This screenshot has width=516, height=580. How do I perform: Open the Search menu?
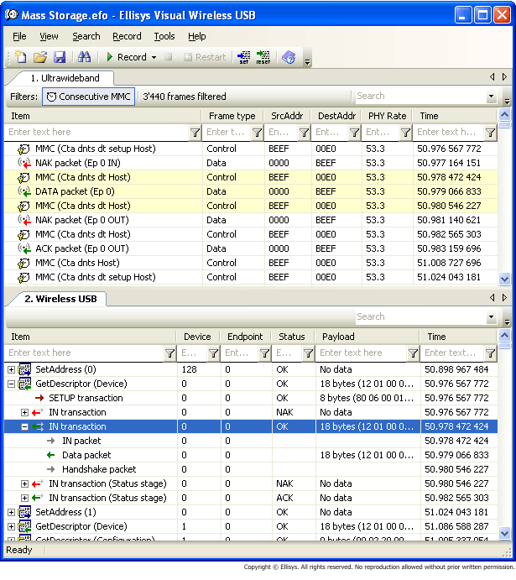86,36
